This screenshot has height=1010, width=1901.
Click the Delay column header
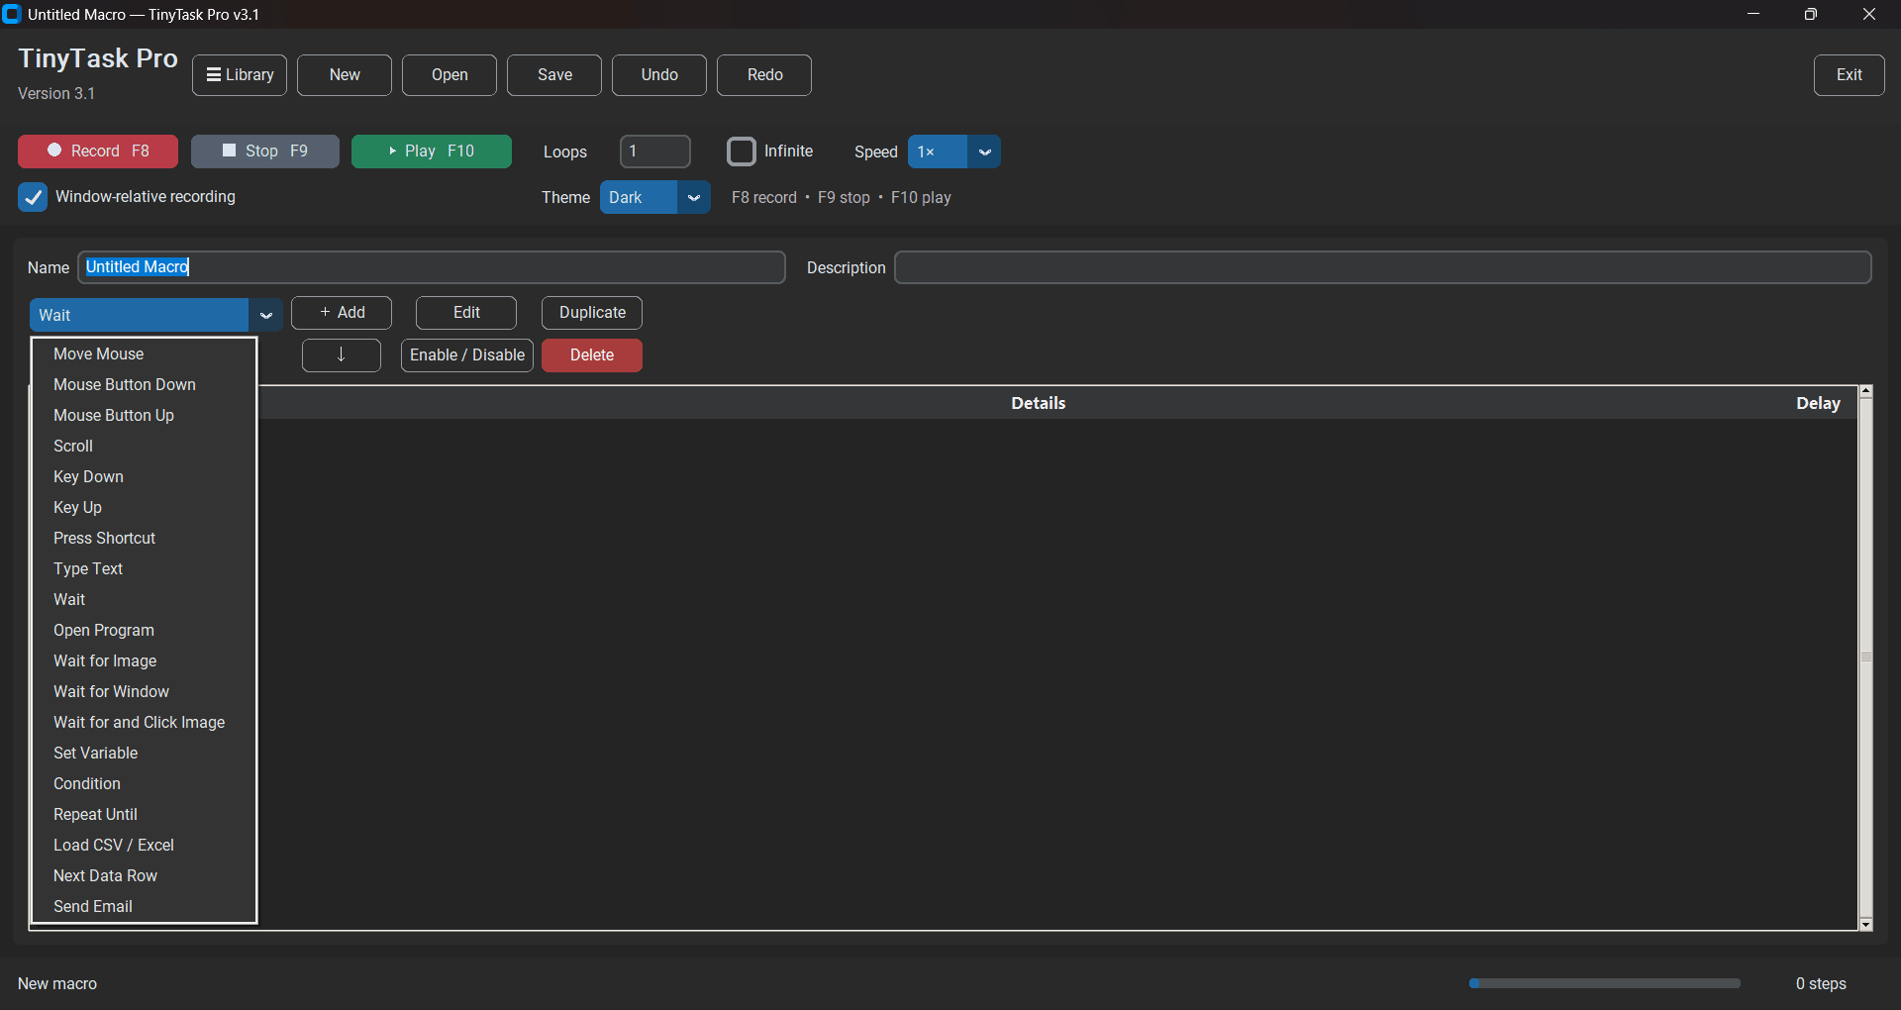1818,403
